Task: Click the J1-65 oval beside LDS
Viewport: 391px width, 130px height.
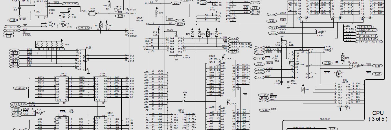Action: pos(234,41)
